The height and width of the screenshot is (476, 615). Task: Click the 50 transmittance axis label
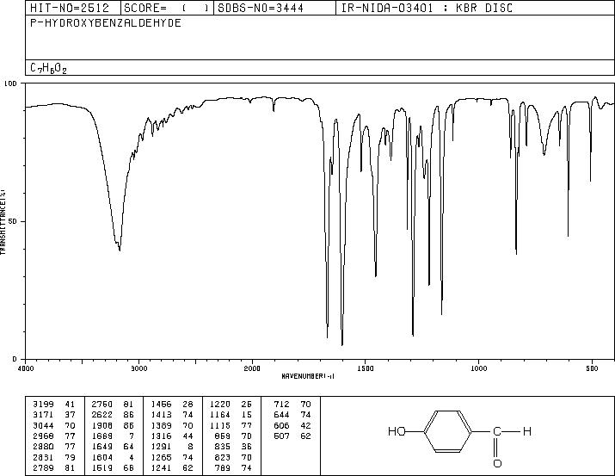[x=14, y=221]
